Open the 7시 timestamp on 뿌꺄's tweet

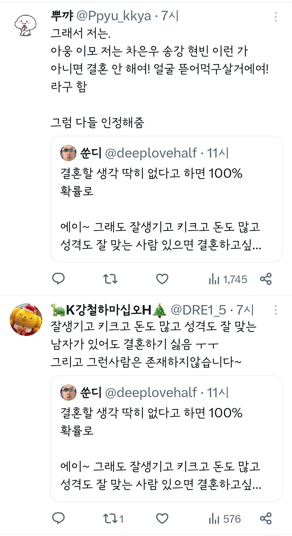pos(170,16)
